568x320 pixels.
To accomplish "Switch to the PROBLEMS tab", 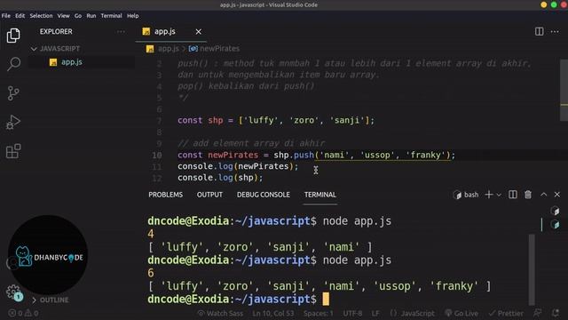I will [x=166, y=195].
